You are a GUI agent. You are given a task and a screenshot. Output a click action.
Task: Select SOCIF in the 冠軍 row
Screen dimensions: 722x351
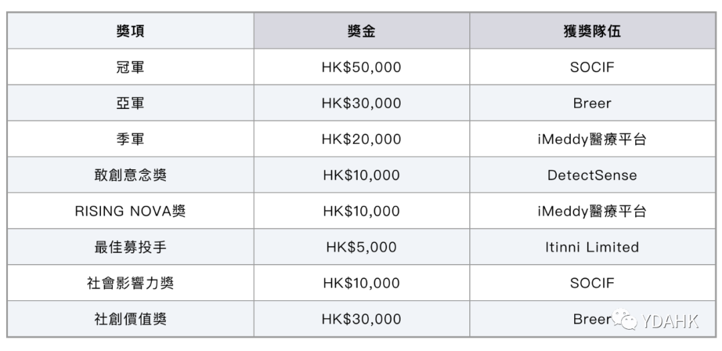click(592, 68)
